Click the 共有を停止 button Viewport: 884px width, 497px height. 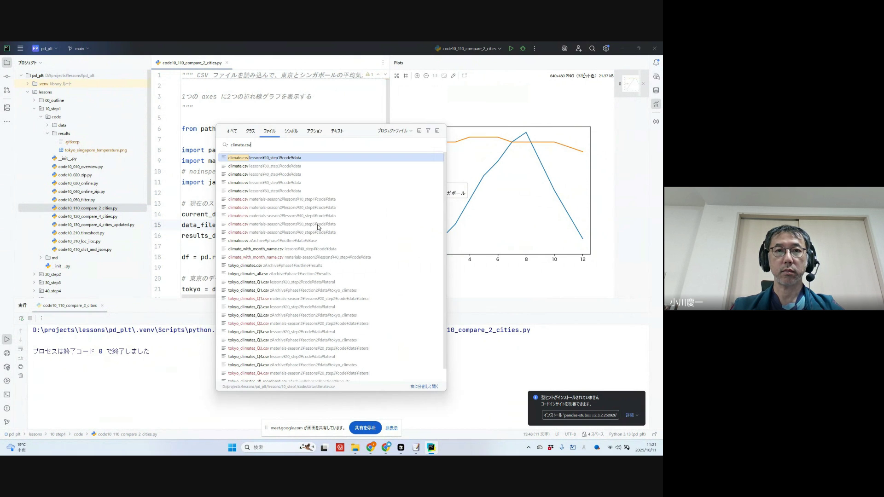point(365,428)
